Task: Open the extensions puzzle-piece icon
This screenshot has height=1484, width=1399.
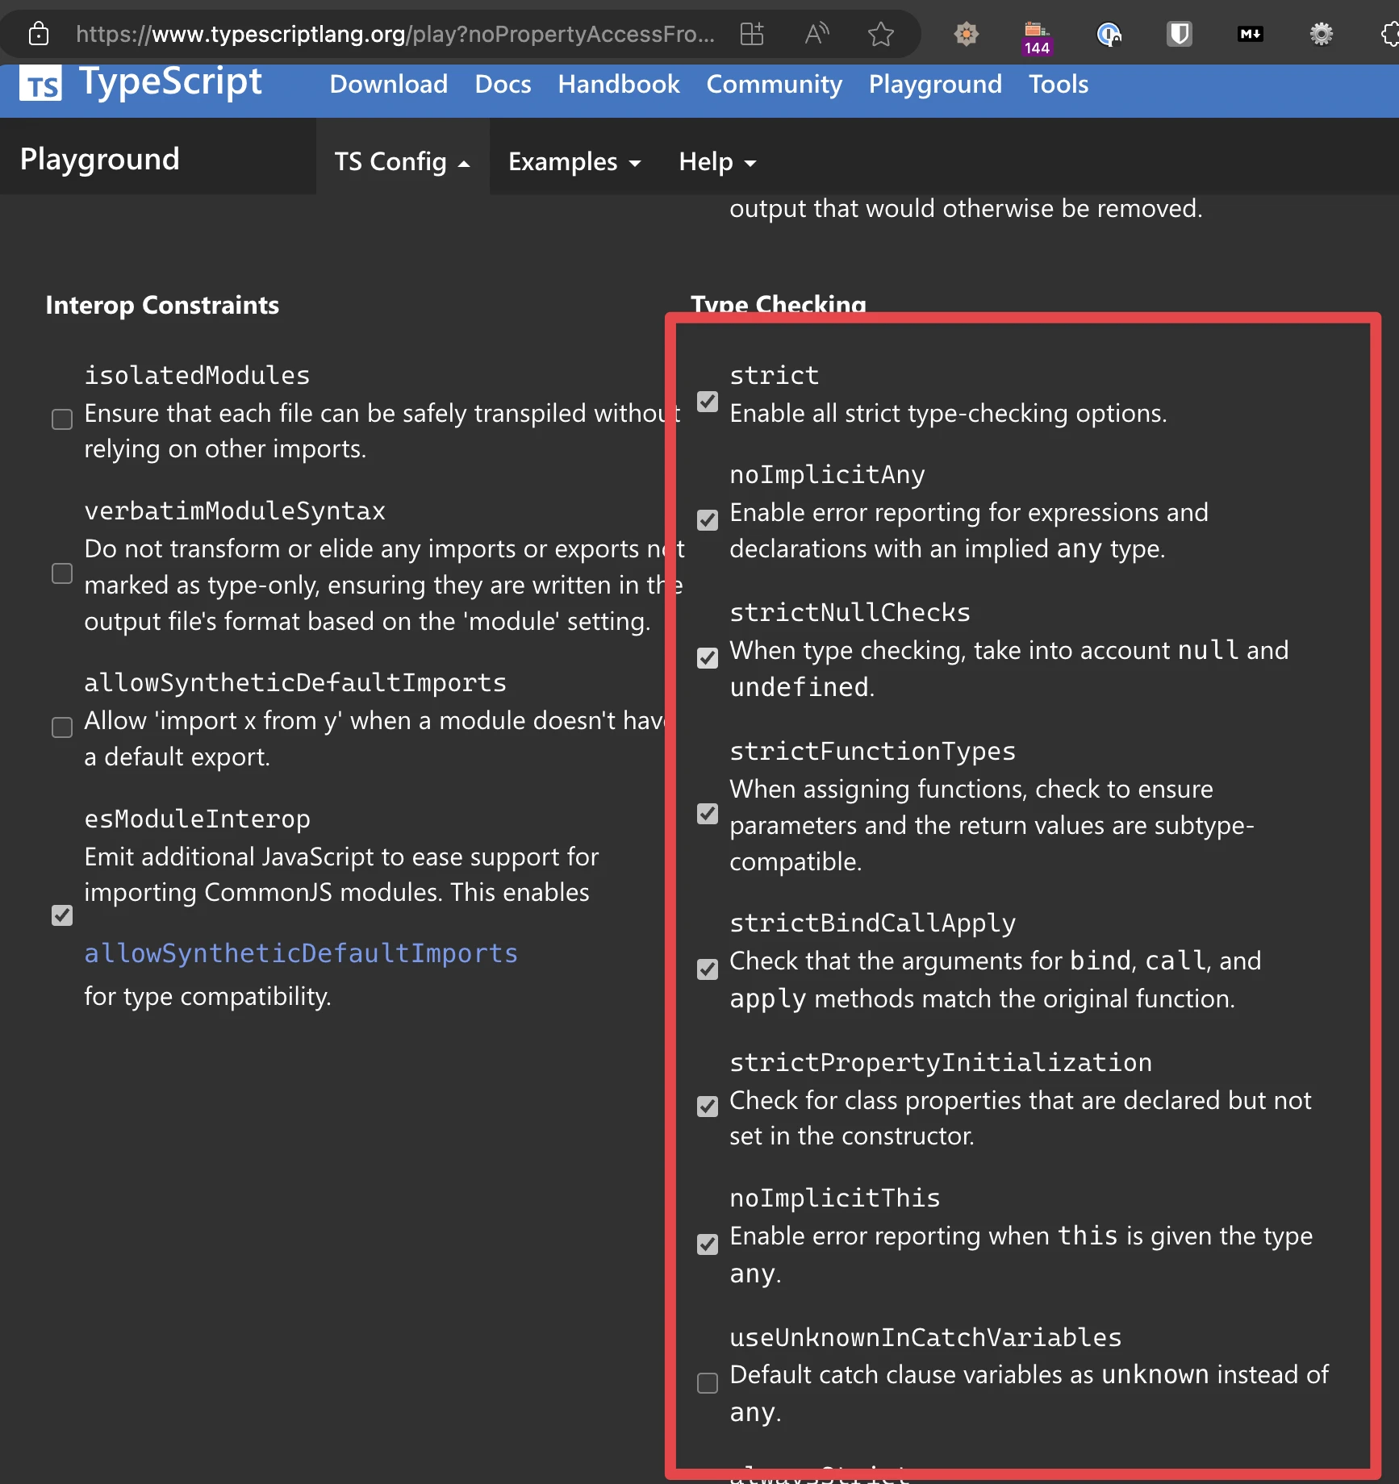Action: pos(1389,34)
